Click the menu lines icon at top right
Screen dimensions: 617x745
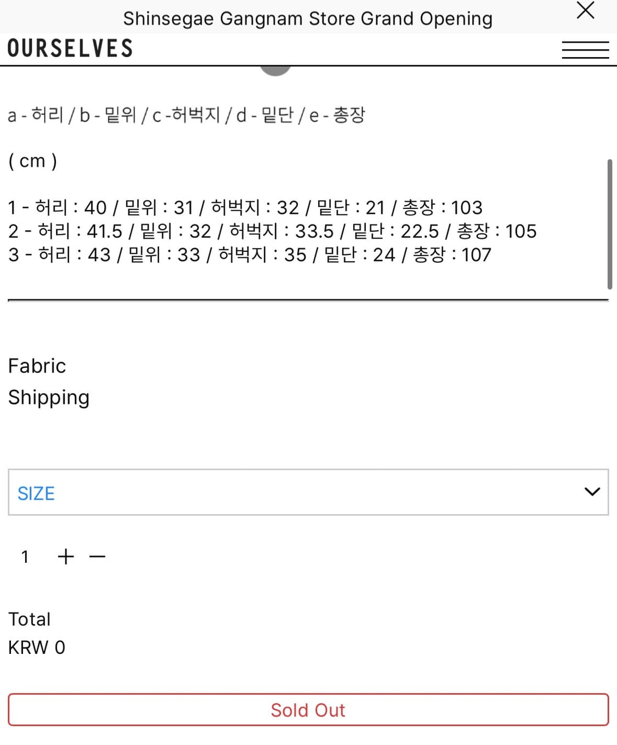586,49
